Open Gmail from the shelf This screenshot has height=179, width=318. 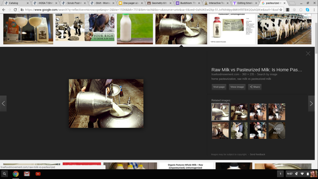coord(27,174)
